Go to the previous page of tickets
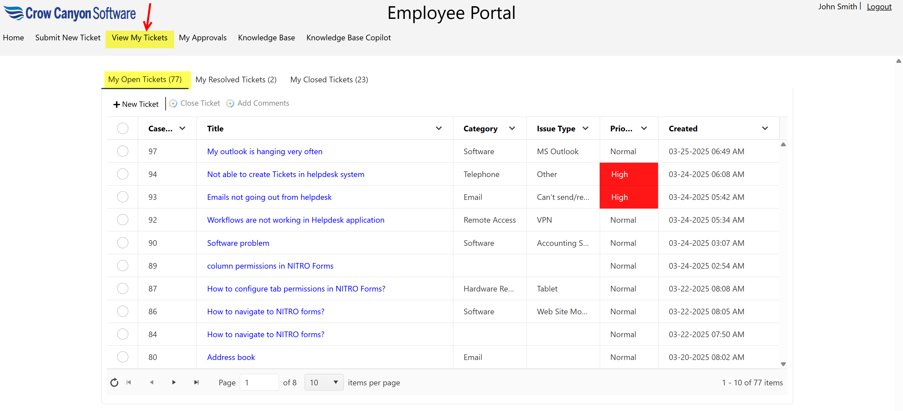Image resolution: width=903 pixels, height=411 pixels. coord(152,382)
